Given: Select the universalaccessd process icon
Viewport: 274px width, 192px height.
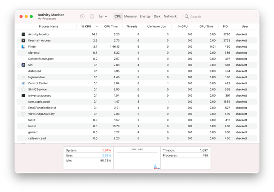Looking at the screenshot, I should click(23, 95).
